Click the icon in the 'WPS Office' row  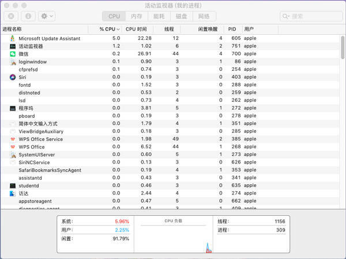pyautogui.click(x=13, y=147)
